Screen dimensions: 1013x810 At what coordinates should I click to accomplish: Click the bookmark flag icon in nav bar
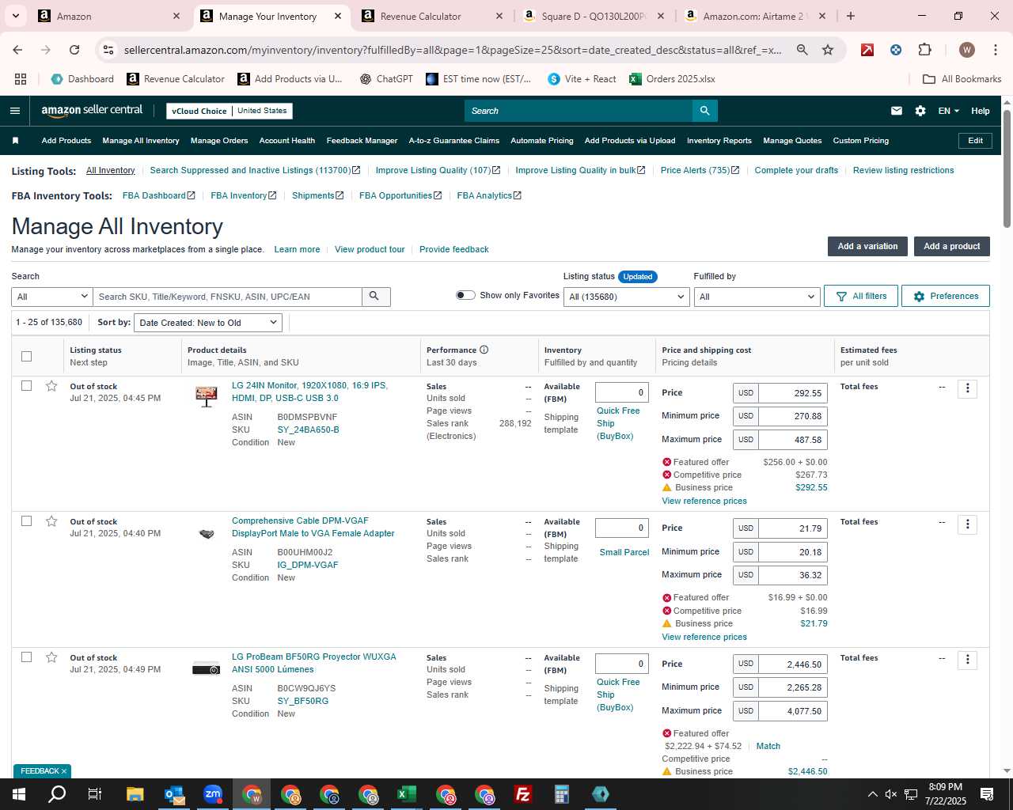15,141
